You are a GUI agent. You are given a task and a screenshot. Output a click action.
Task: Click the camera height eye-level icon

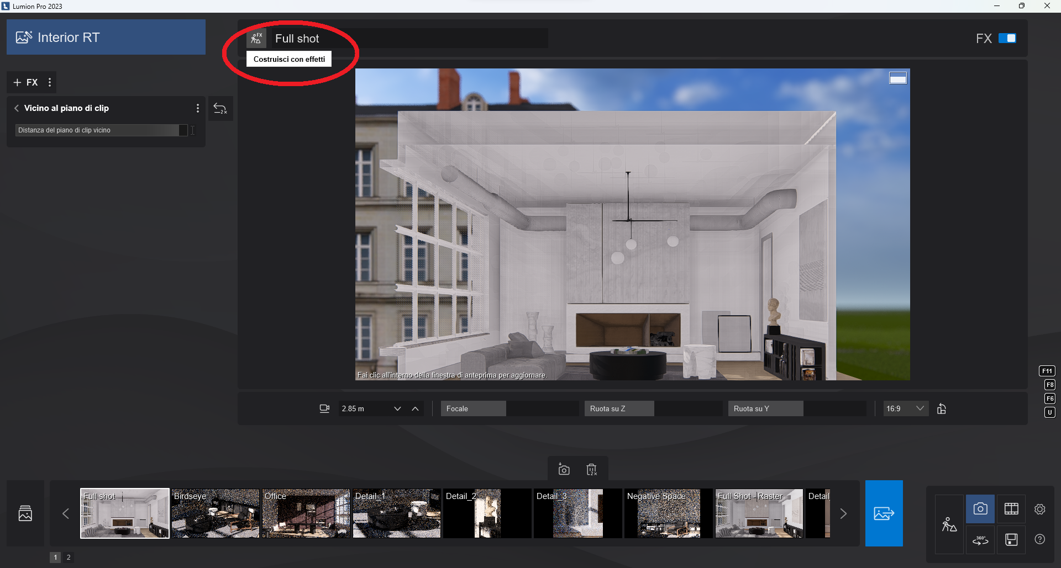tap(324, 408)
